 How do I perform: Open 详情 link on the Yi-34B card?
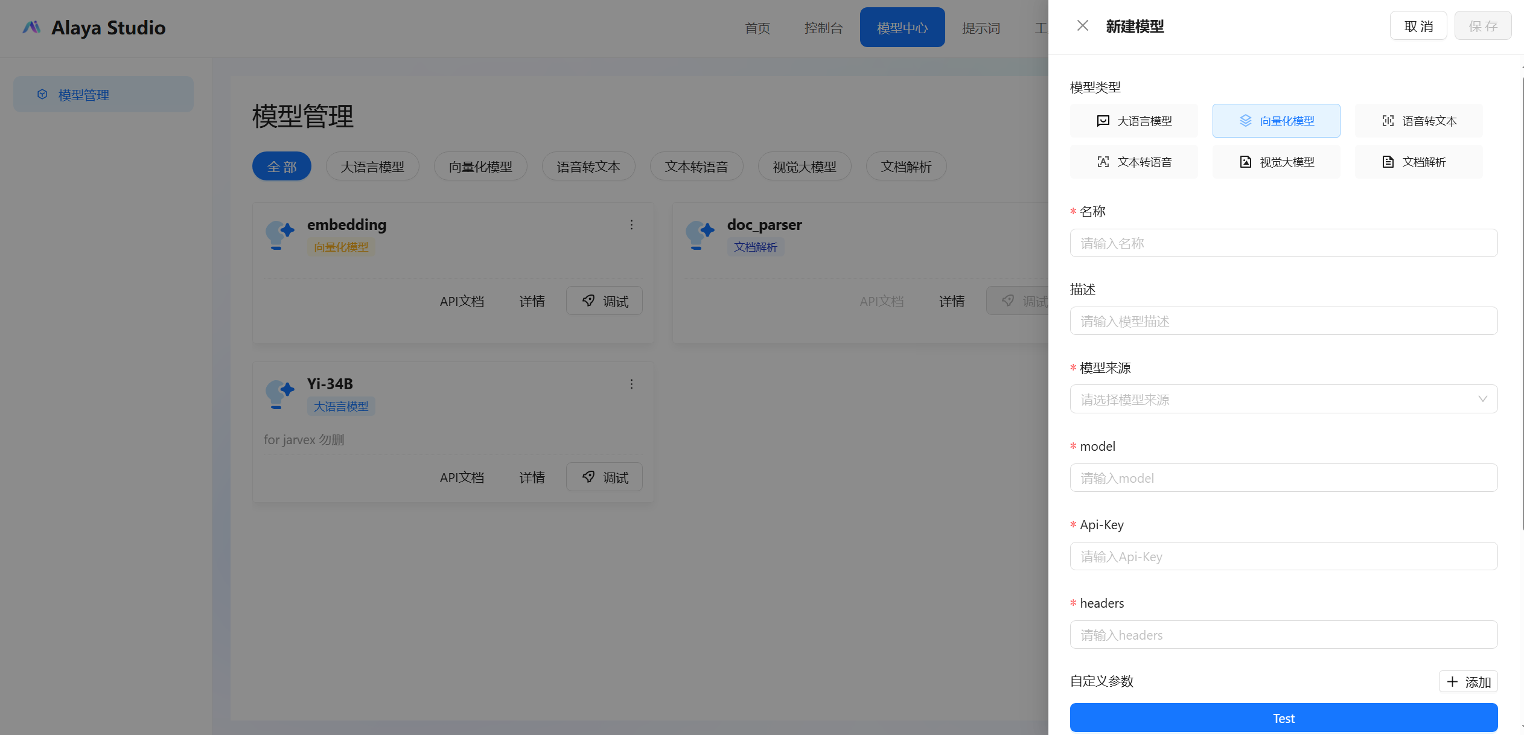point(532,477)
